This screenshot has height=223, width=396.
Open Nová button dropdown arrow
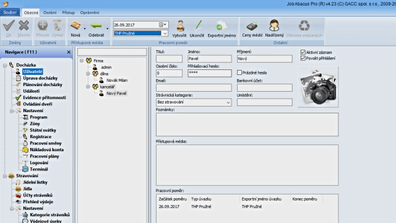point(85,28)
